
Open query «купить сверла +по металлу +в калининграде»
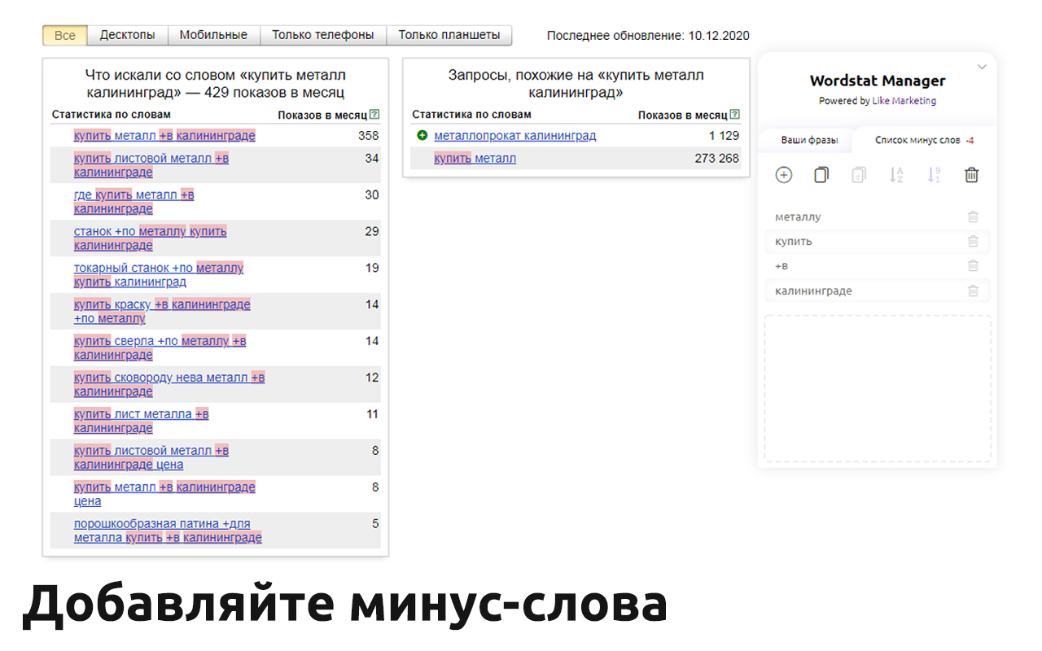[160, 348]
